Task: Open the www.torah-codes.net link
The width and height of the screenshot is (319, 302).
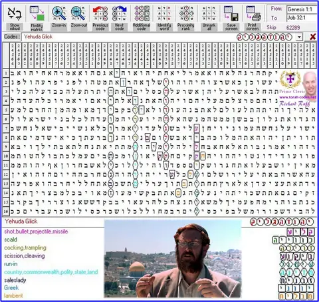Action: pos(298,97)
